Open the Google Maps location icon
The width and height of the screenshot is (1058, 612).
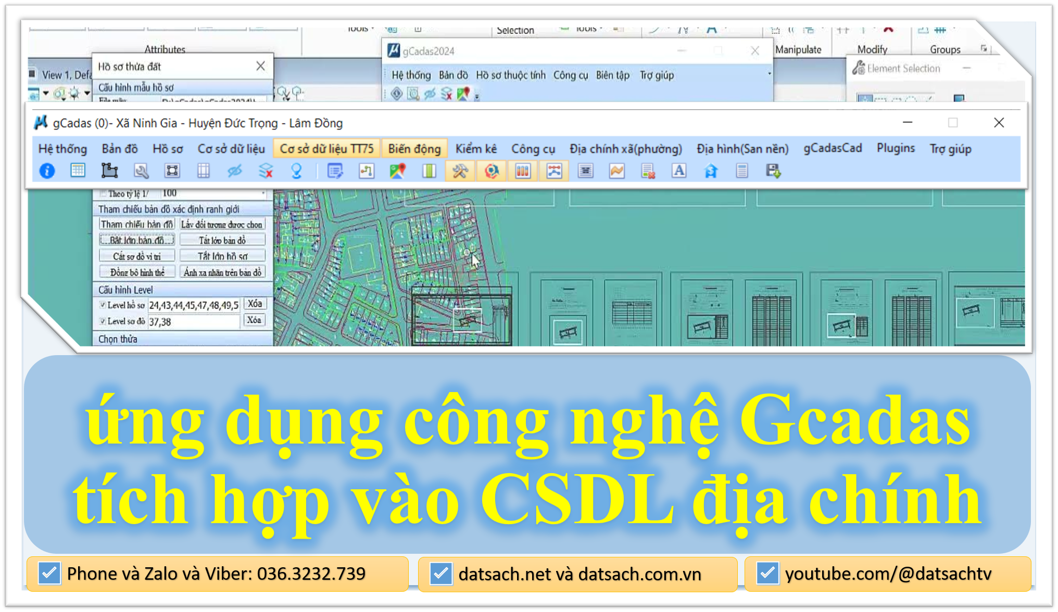(398, 171)
